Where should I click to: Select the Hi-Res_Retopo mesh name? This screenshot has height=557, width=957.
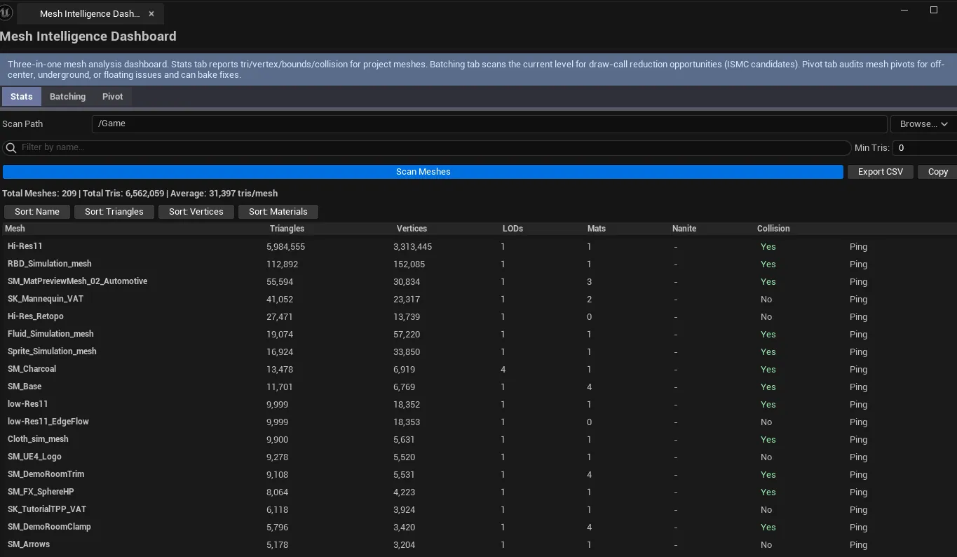pyautogui.click(x=36, y=316)
